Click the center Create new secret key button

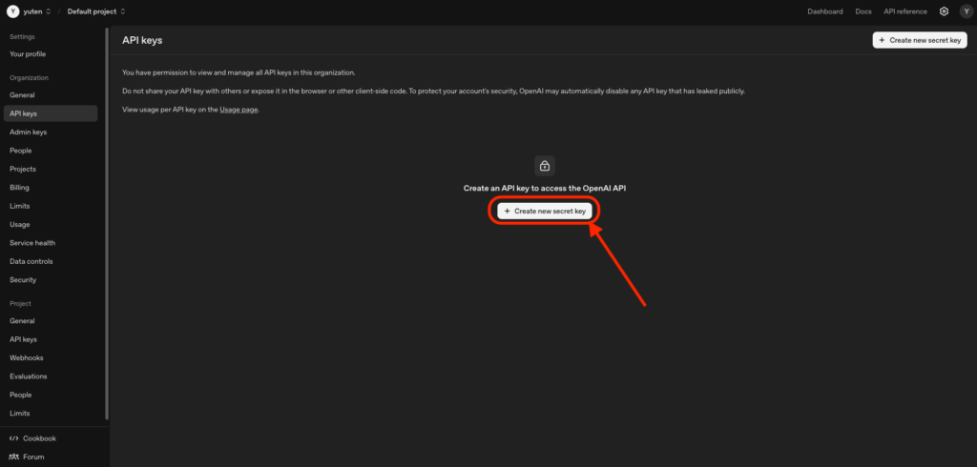click(x=545, y=210)
